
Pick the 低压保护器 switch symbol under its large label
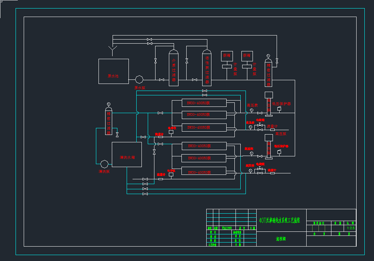279,109
